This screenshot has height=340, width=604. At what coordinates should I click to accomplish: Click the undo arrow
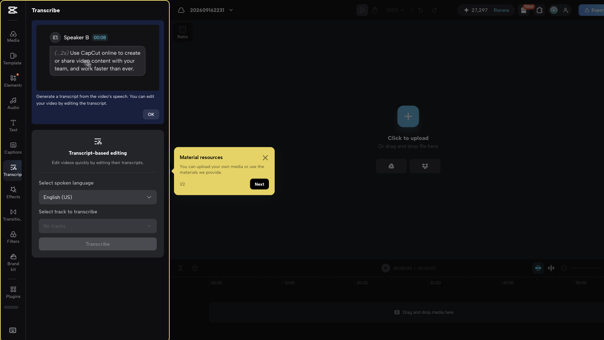tap(420, 10)
